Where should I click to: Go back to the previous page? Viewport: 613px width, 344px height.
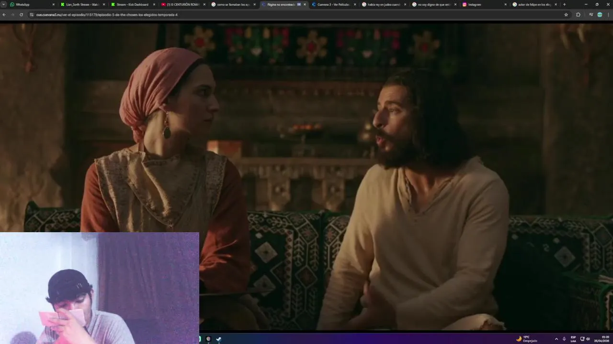(4, 15)
